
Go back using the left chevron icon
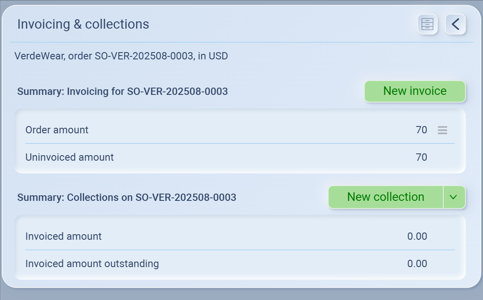click(x=455, y=24)
